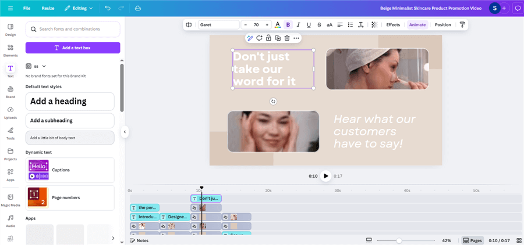524x245 pixels.
Task: Decrease font size with minus button
Action: (x=246, y=24)
